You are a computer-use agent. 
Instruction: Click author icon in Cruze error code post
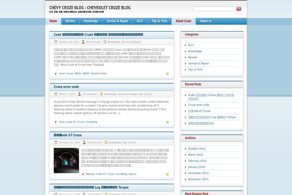click(79, 94)
